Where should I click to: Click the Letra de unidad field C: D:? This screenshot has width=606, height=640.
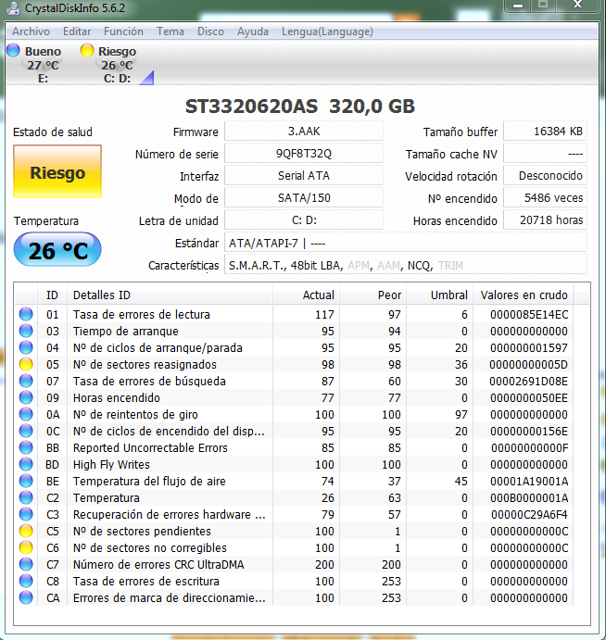(304, 220)
